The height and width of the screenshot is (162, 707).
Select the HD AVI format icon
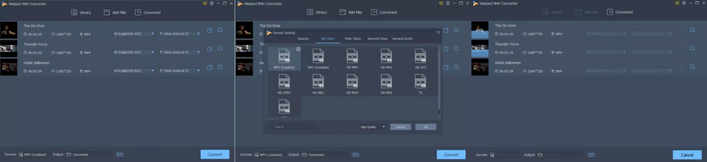[x=420, y=56]
